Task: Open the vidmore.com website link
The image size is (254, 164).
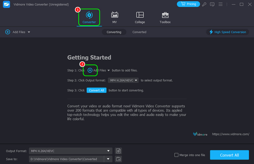Action: (x=231, y=134)
